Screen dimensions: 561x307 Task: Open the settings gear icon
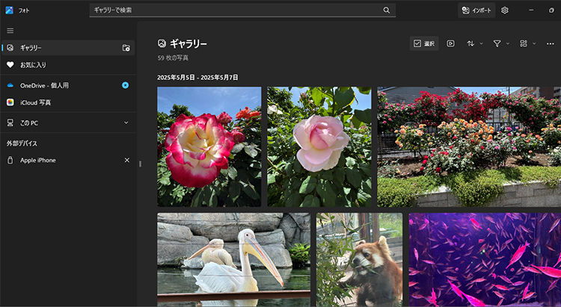click(x=505, y=10)
